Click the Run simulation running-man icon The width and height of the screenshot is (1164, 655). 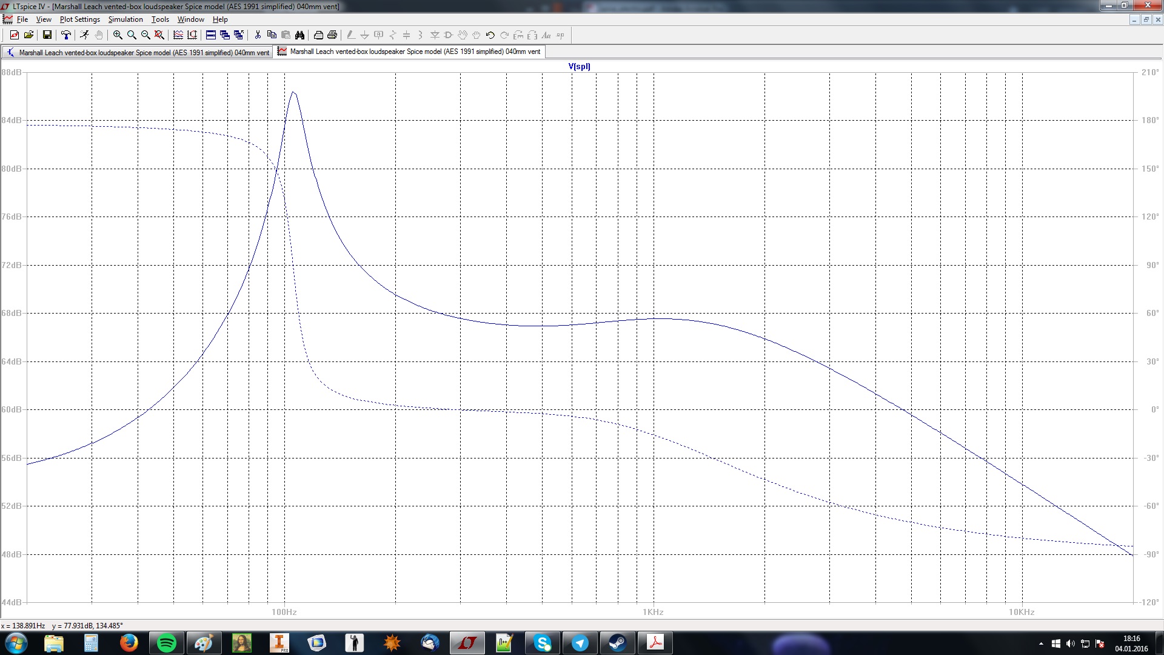click(x=84, y=35)
